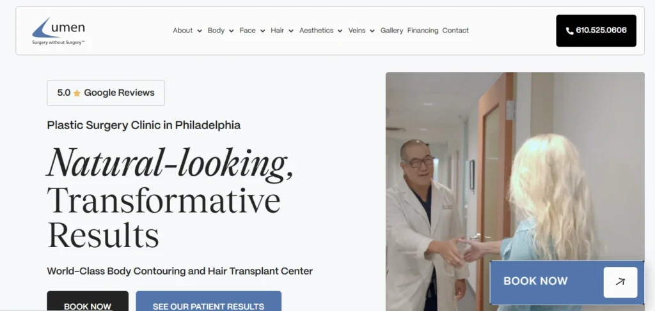
Task: Open the Aesthetics dropdown arrow
Action: (340, 31)
